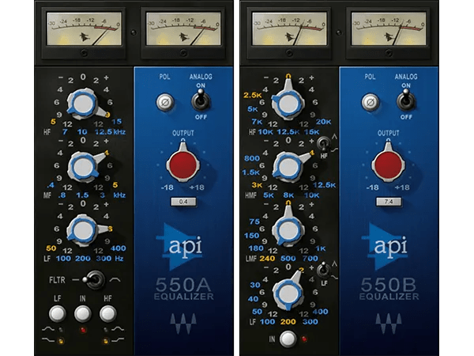Click the 550B right VU meter

click(389, 28)
